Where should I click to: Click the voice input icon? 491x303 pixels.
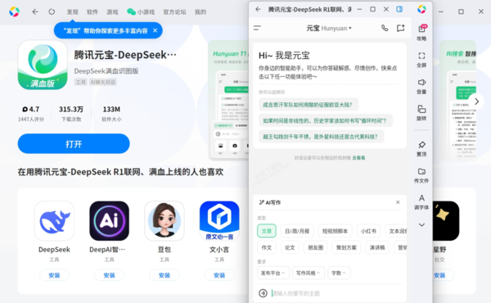click(263, 293)
